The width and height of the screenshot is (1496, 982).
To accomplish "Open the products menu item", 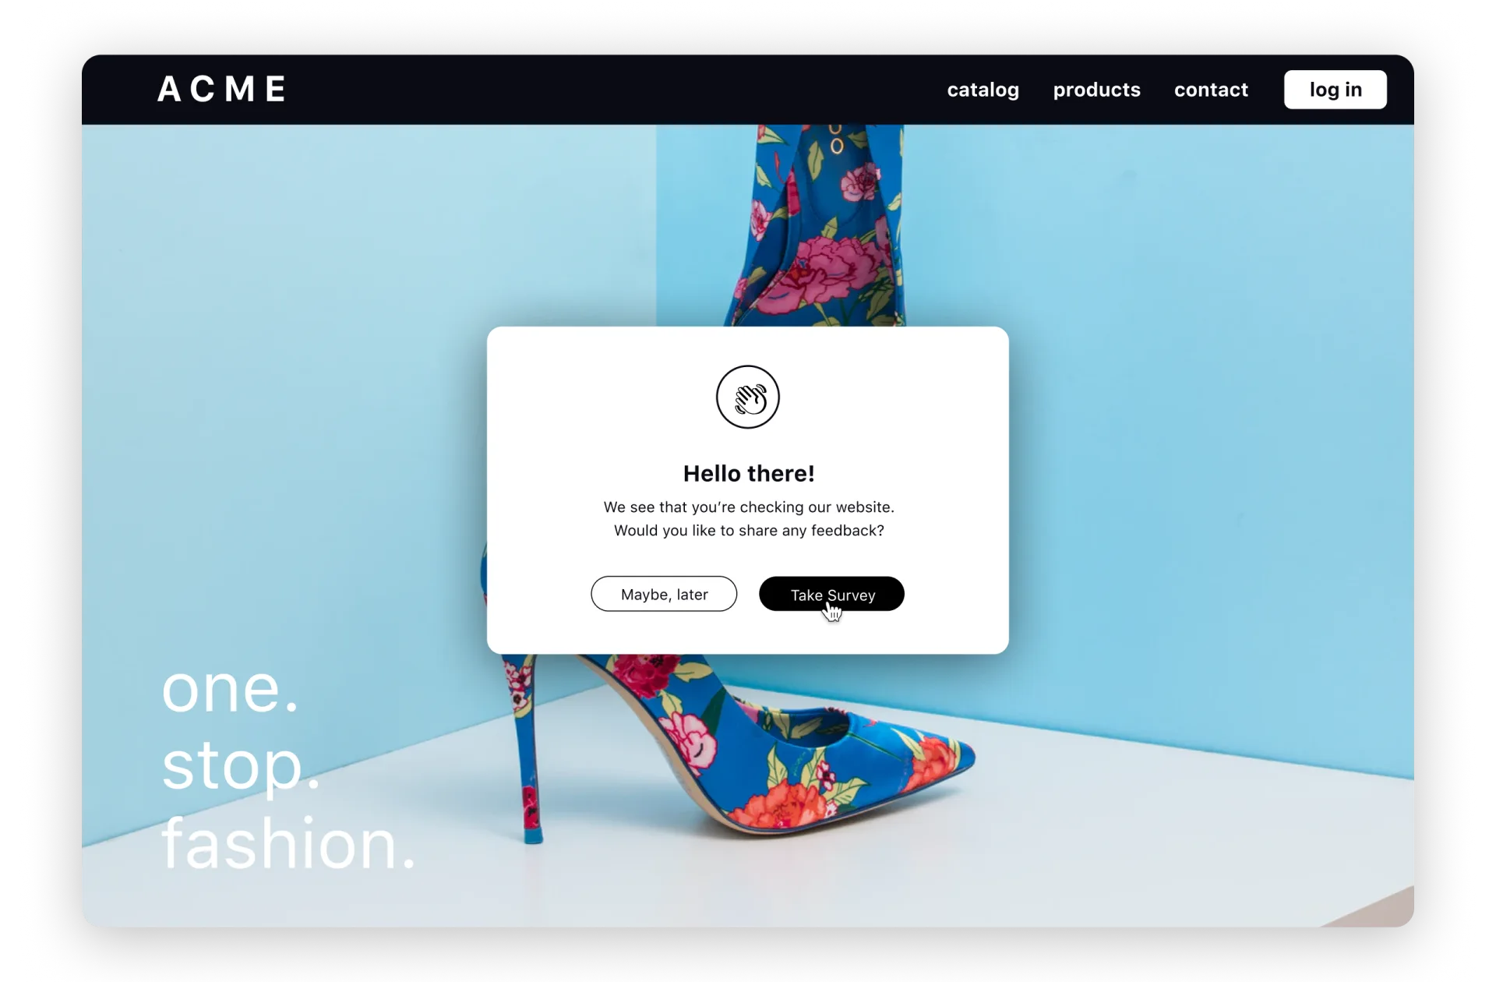I will click(1096, 89).
